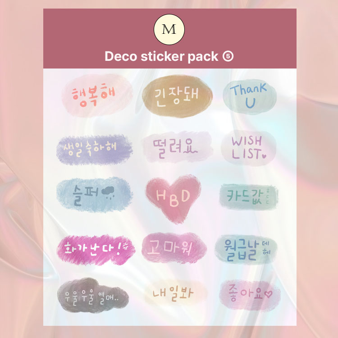Pick the pale orange 내일봐 sticker
The height and width of the screenshot is (338, 338).
[x=174, y=293]
